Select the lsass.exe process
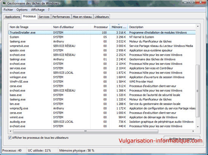208x155 pixels. point(16,95)
